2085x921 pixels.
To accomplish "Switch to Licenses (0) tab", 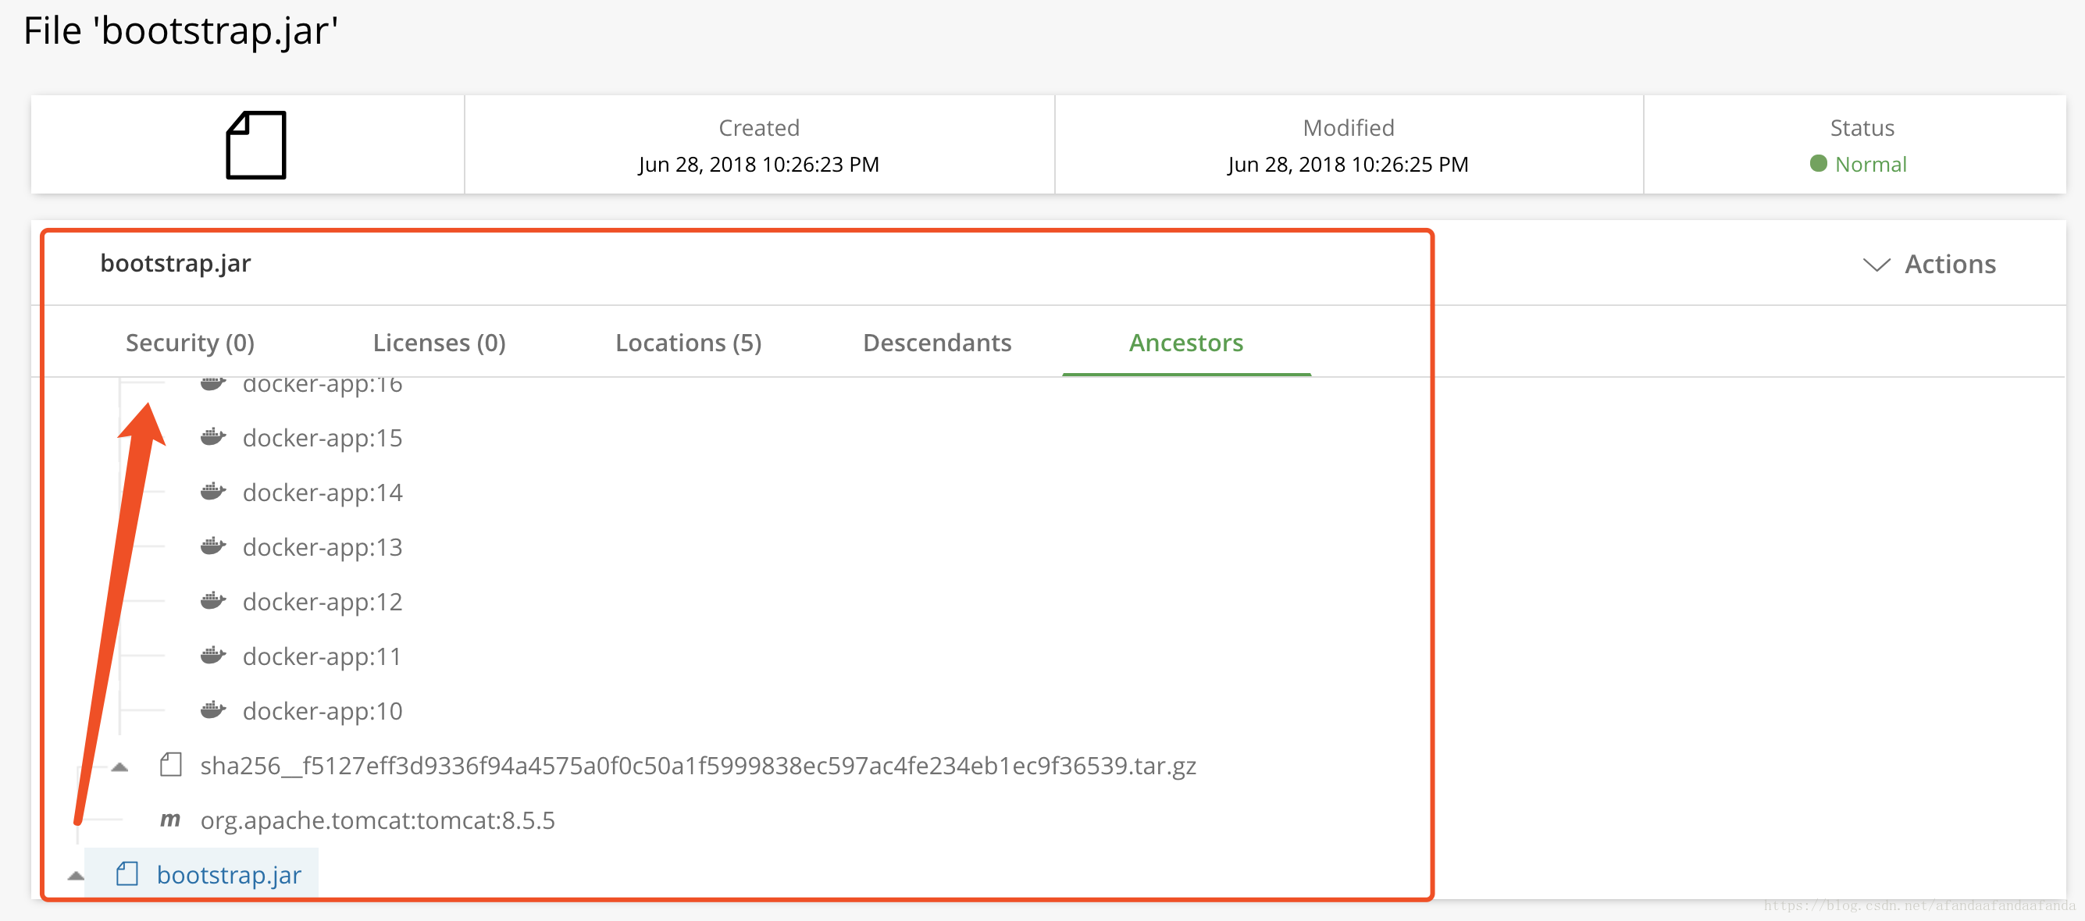I will 439,343.
